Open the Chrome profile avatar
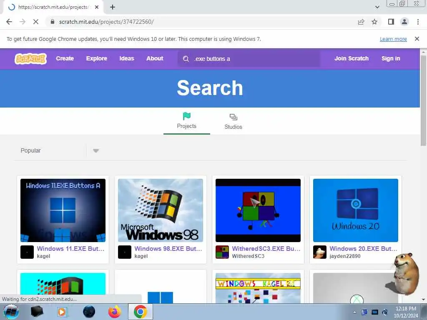This screenshot has width=427, height=320. [404, 22]
